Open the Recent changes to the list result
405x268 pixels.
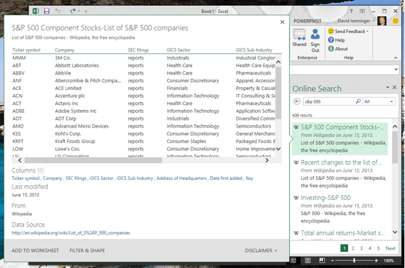point(340,174)
